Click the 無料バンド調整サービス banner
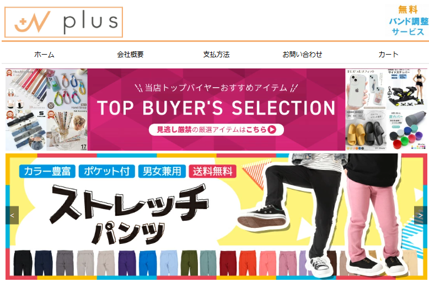This screenshot has height=282, width=429. coord(408,20)
